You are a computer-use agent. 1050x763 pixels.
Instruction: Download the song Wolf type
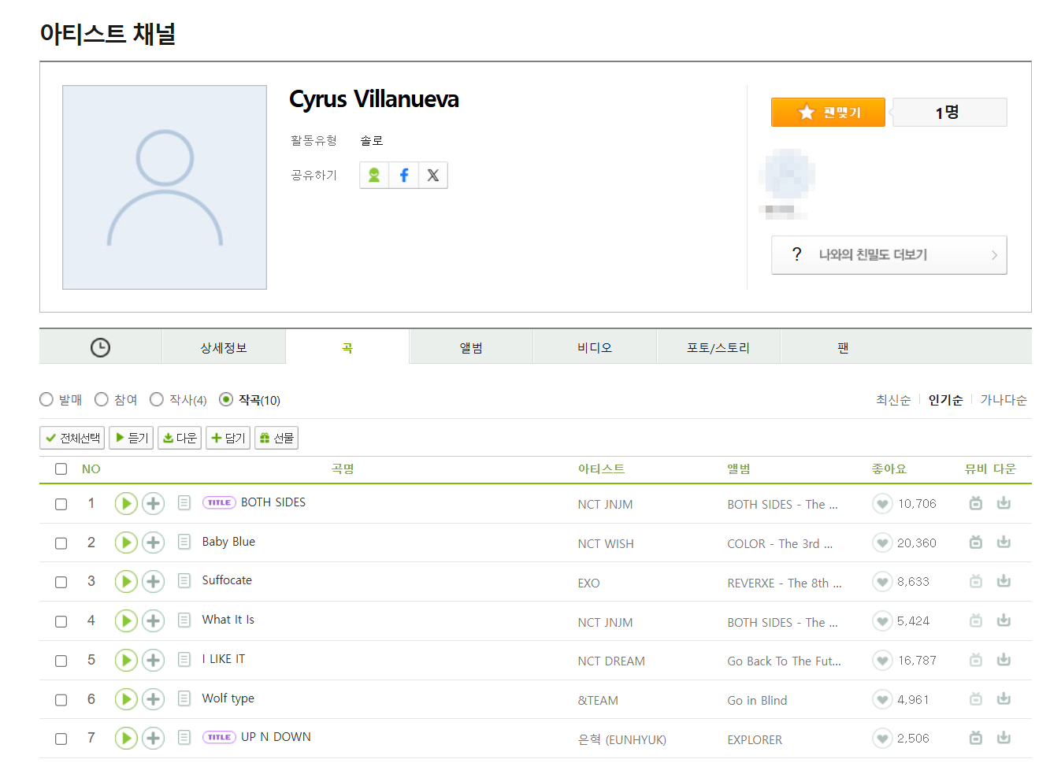coord(1004,699)
